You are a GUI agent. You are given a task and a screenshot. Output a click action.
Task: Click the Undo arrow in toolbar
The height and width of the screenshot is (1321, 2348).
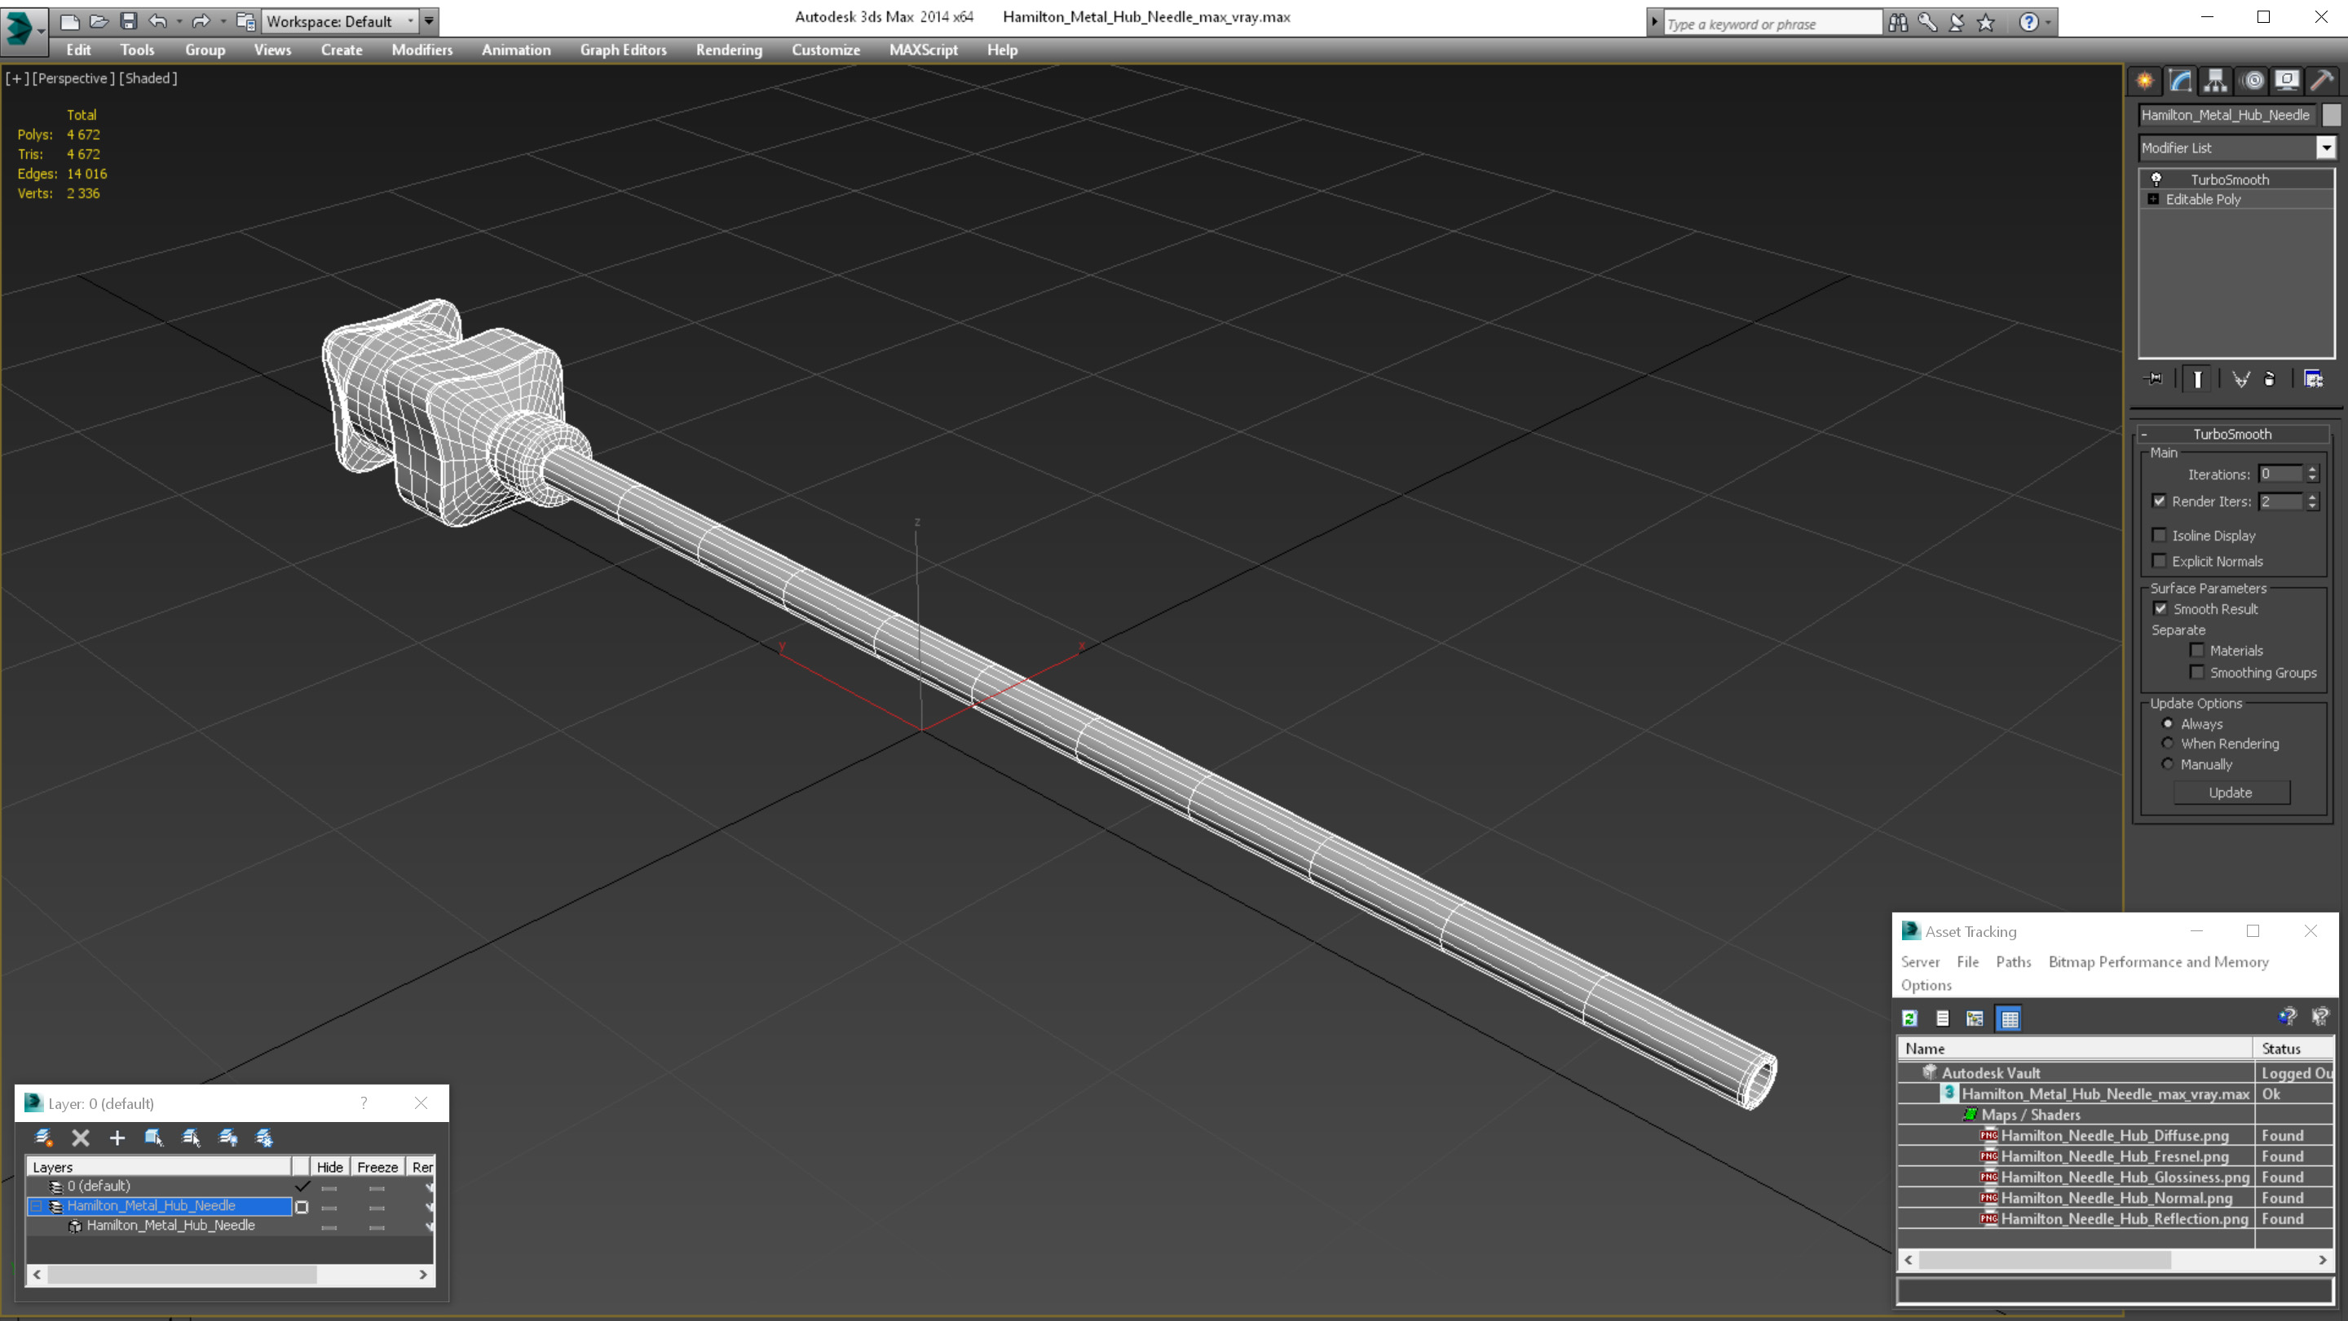click(x=157, y=21)
